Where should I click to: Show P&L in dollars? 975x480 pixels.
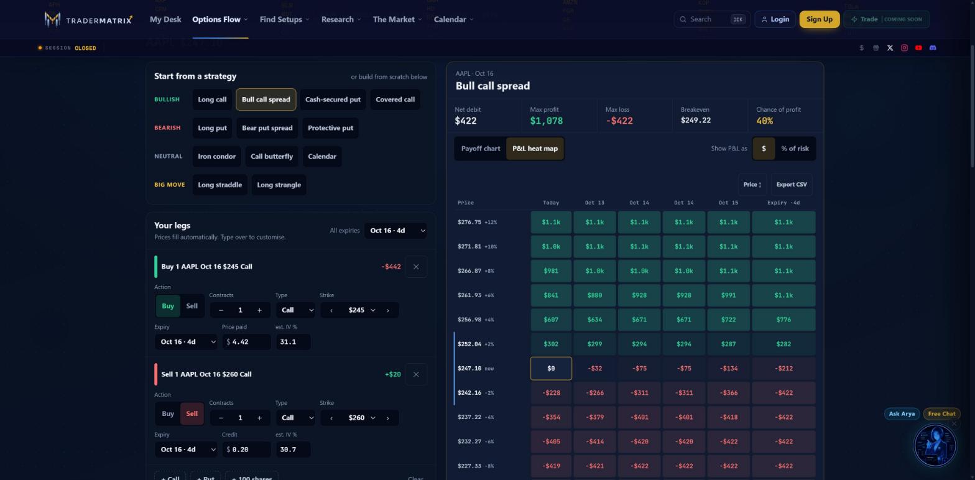764,149
